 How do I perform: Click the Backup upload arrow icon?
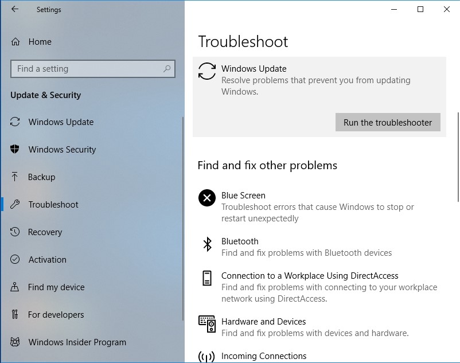(x=15, y=177)
